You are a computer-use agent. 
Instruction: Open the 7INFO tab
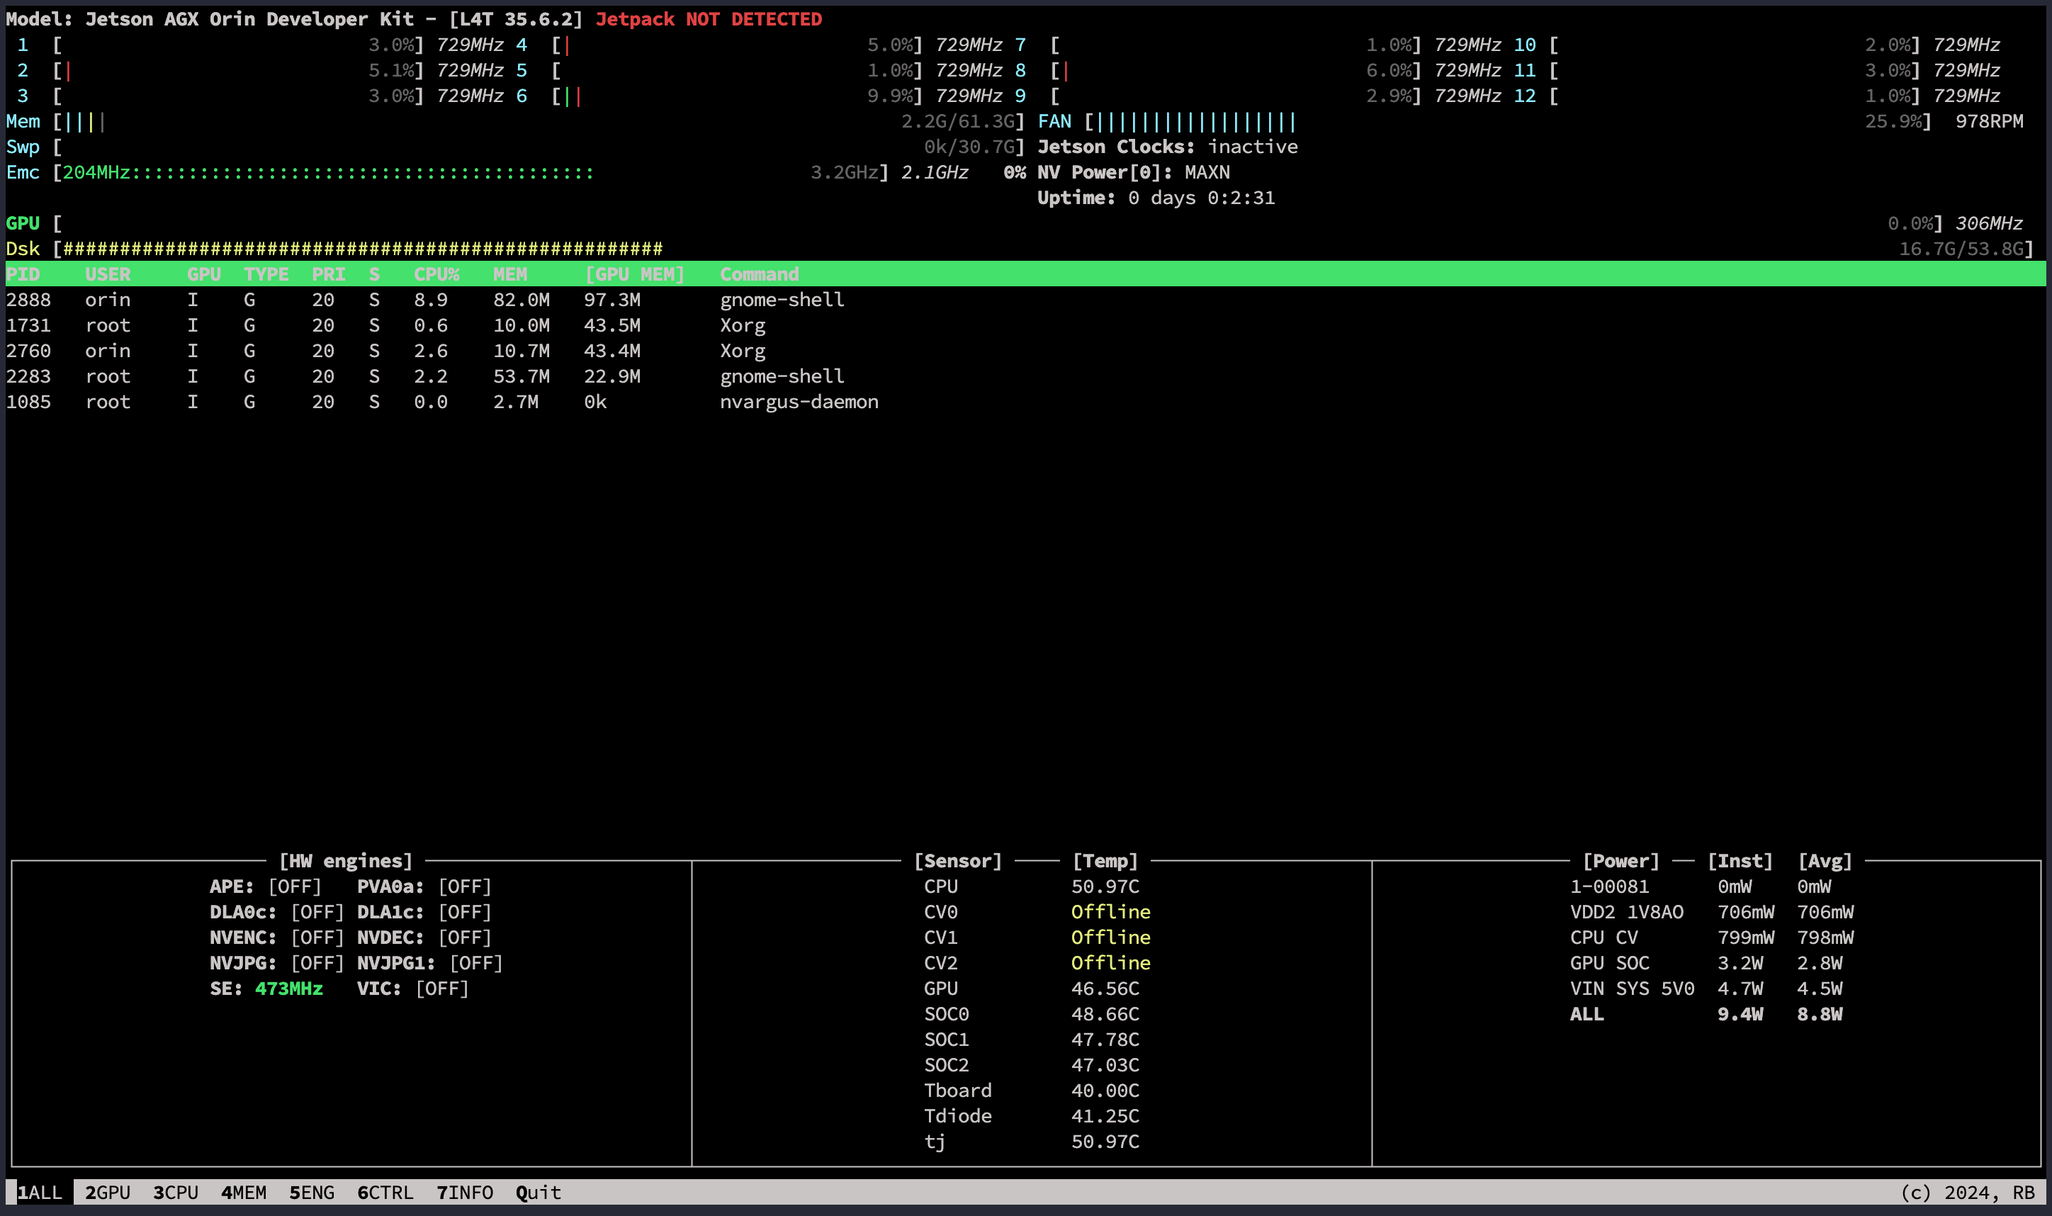(x=465, y=1192)
